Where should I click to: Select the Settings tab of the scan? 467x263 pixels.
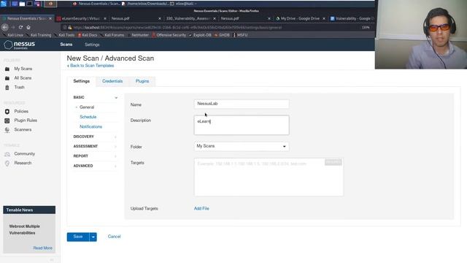81,81
